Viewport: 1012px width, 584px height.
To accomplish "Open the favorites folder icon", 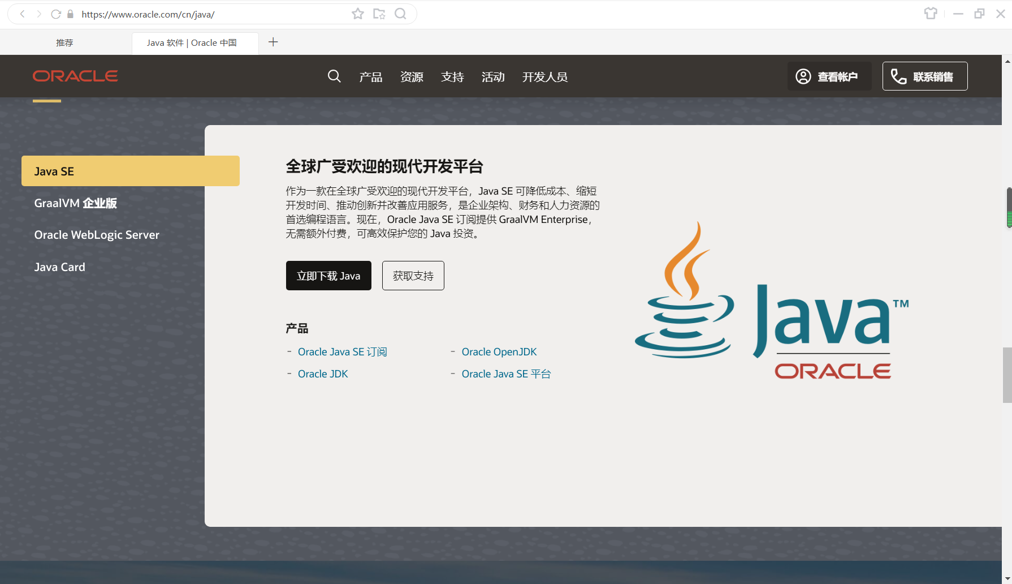I will pos(379,14).
